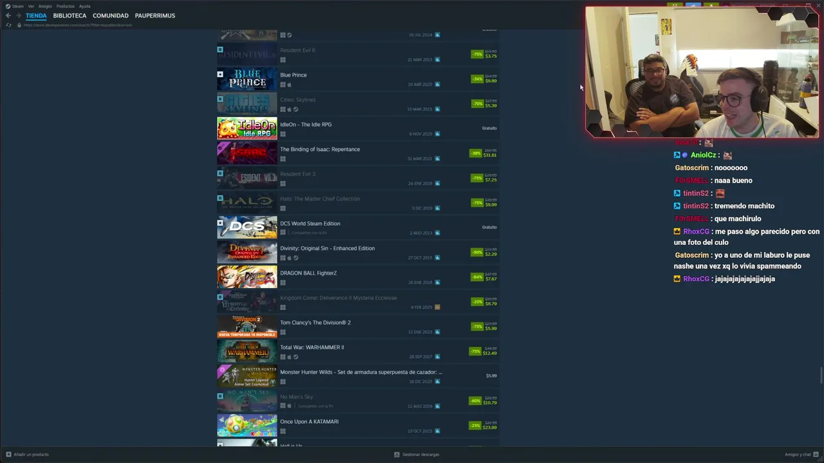The width and height of the screenshot is (824, 463).
Task: Click the Windows platform icon under DRAGON BALL FighterZ
Action: coord(283,282)
